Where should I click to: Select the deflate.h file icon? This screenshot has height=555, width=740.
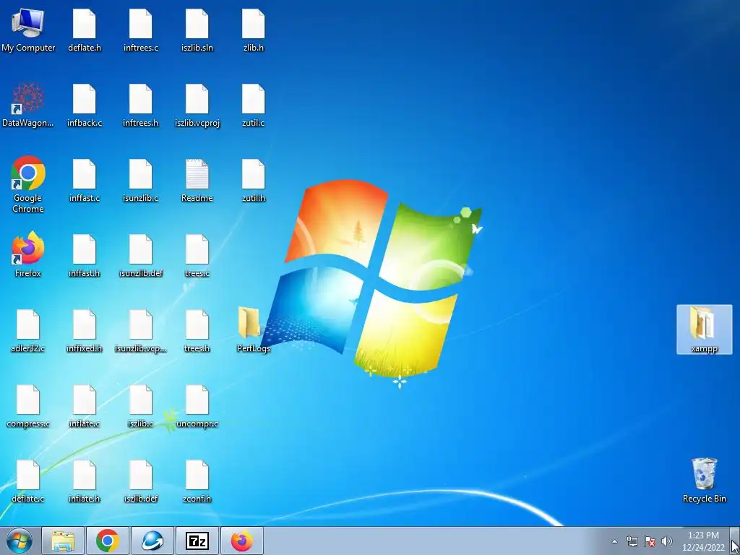[x=85, y=30]
